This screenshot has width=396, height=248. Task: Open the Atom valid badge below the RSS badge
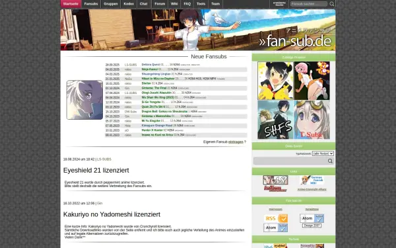point(276,227)
